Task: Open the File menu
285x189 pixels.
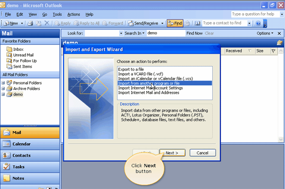Action: 8,14
